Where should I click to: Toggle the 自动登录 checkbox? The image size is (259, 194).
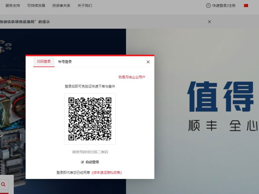[x=82, y=162]
